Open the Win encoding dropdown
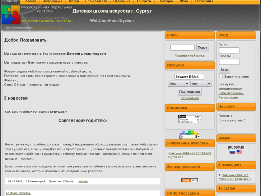 (x=178, y=84)
